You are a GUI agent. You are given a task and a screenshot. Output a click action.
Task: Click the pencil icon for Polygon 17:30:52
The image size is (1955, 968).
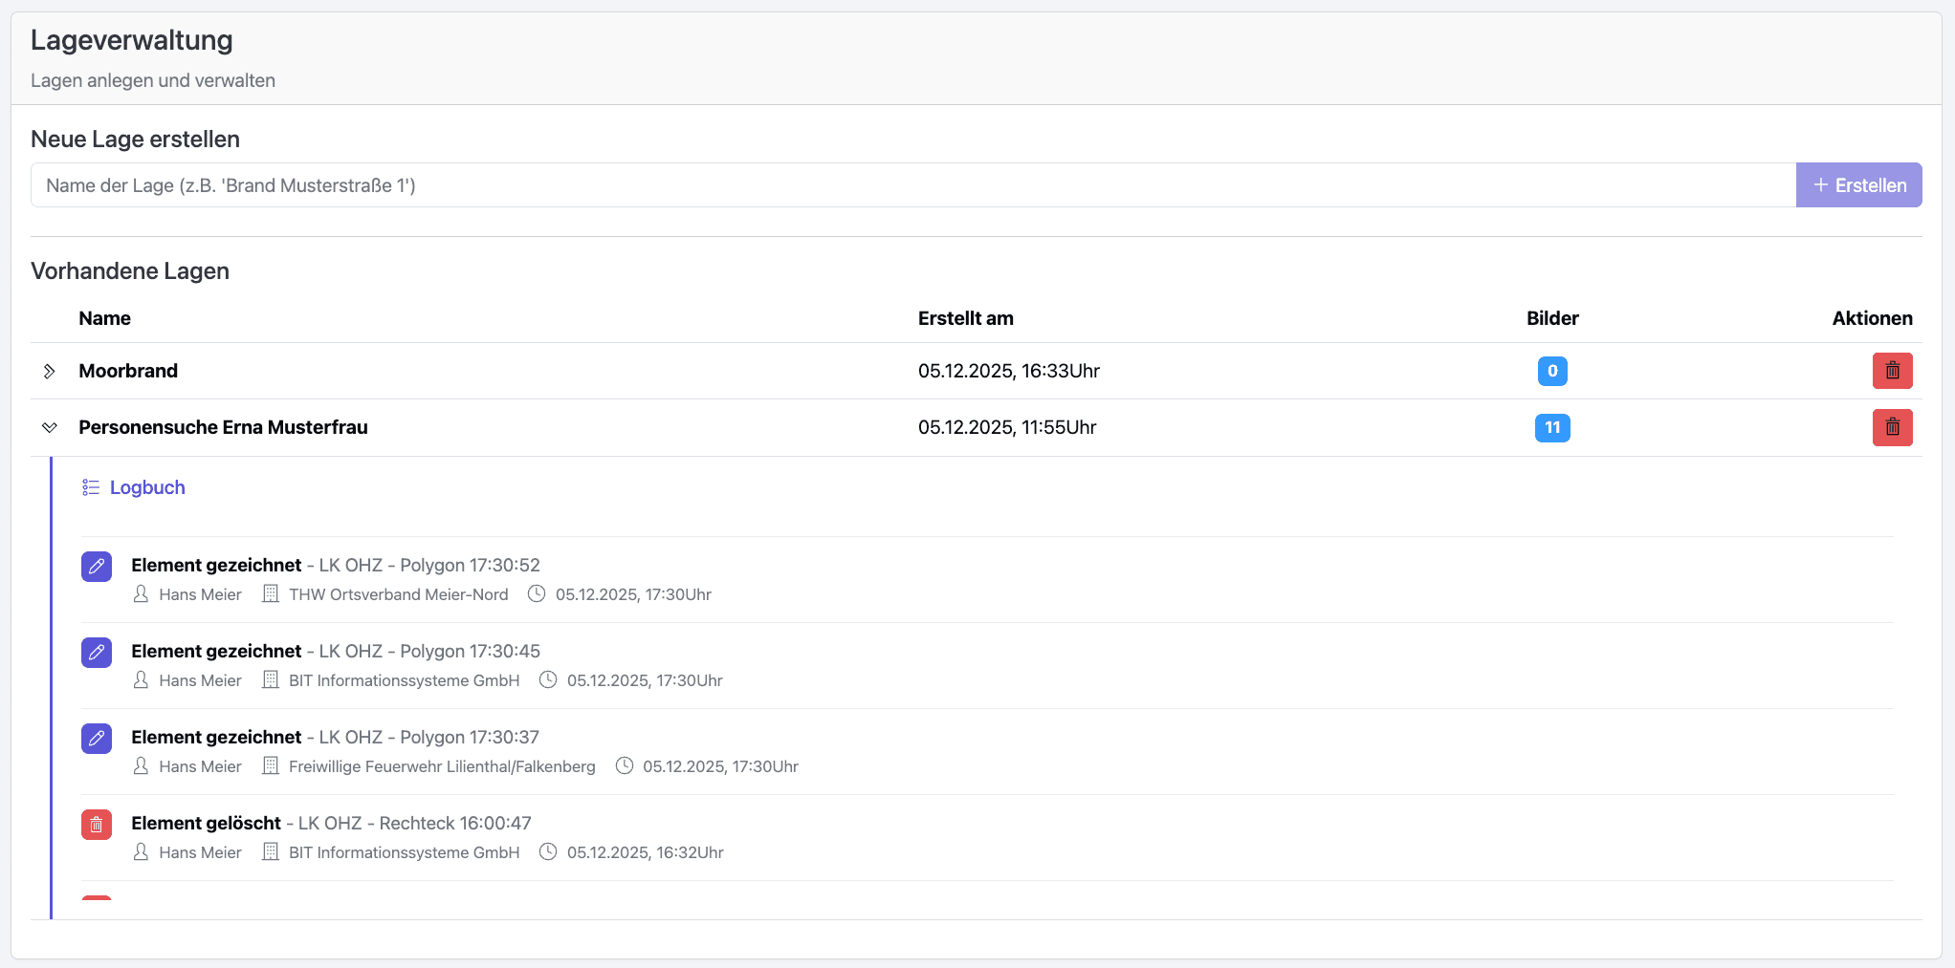(x=97, y=567)
